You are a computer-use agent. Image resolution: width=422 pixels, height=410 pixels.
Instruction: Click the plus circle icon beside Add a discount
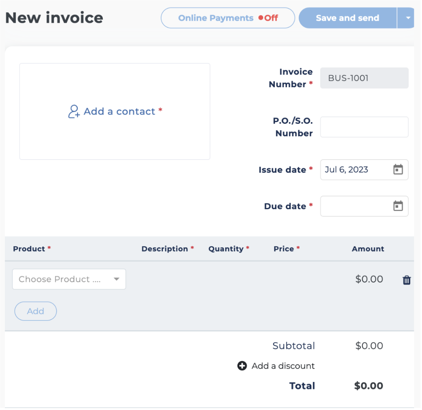(x=242, y=366)
